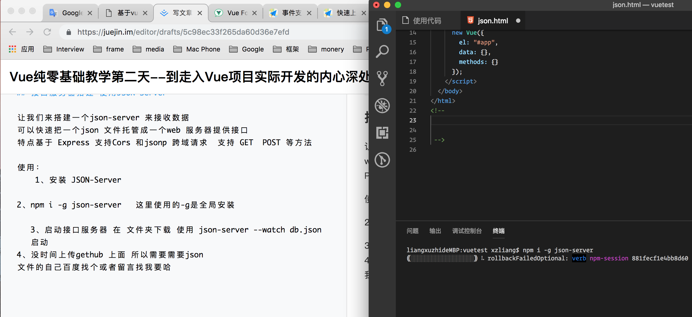Select the Vue Fo browser tab

pyautogui.click(x=236, y=13)
